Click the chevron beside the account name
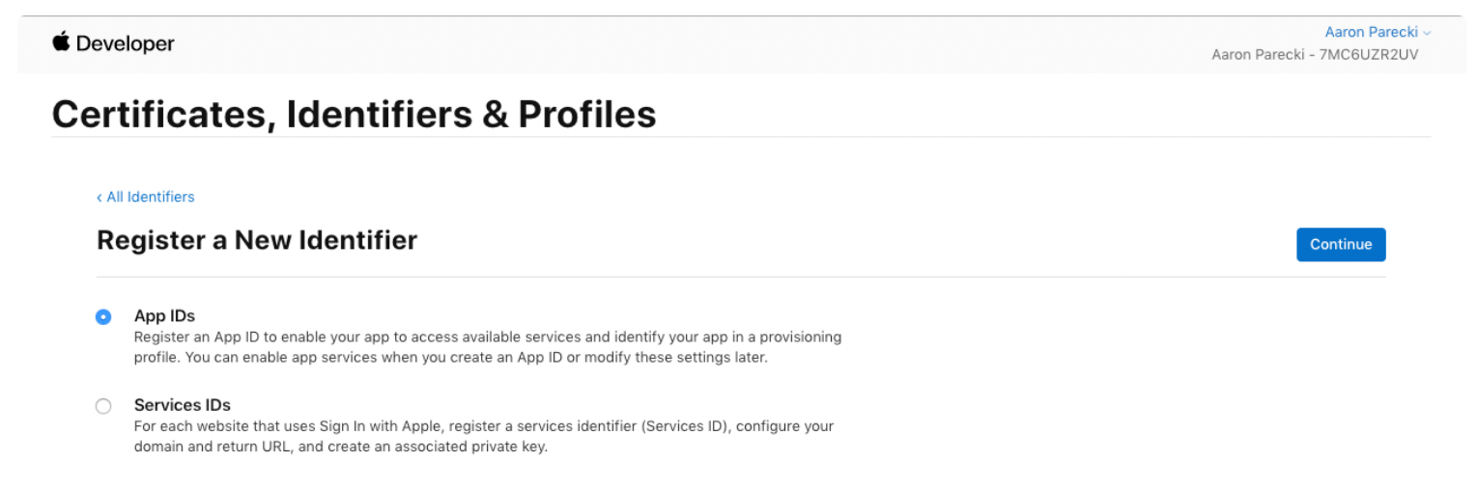Image resolution: width=1478 pixels, height=488 pixels. 1427,34
